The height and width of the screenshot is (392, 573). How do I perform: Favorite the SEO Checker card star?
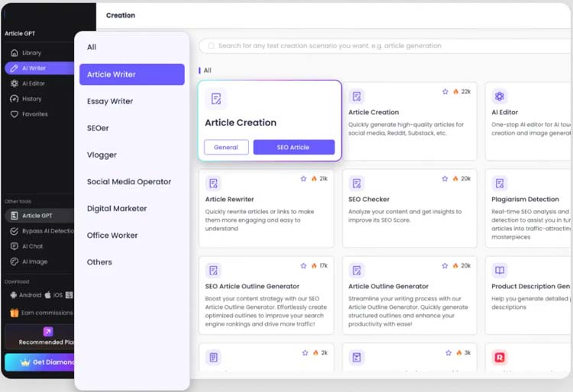pos(445,179)
